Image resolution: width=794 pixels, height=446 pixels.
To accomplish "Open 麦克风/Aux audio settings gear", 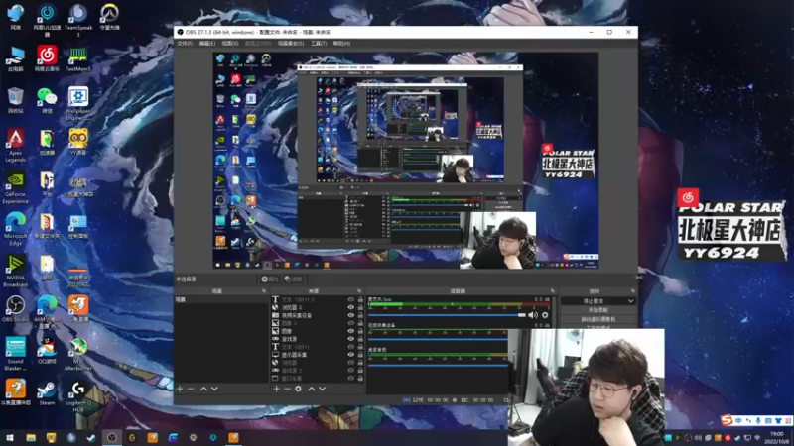I will coord(545,315).
